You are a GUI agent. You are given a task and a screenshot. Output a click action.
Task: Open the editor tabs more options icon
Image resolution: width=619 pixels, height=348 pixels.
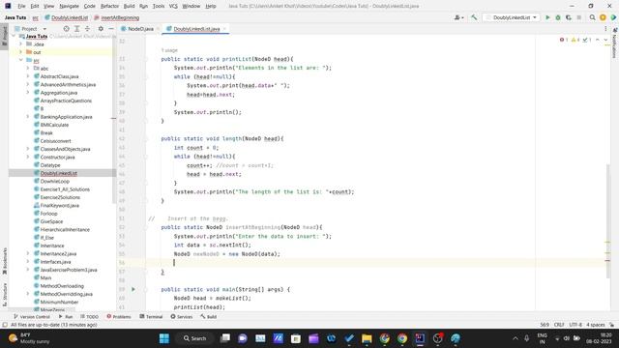point(605,29)
